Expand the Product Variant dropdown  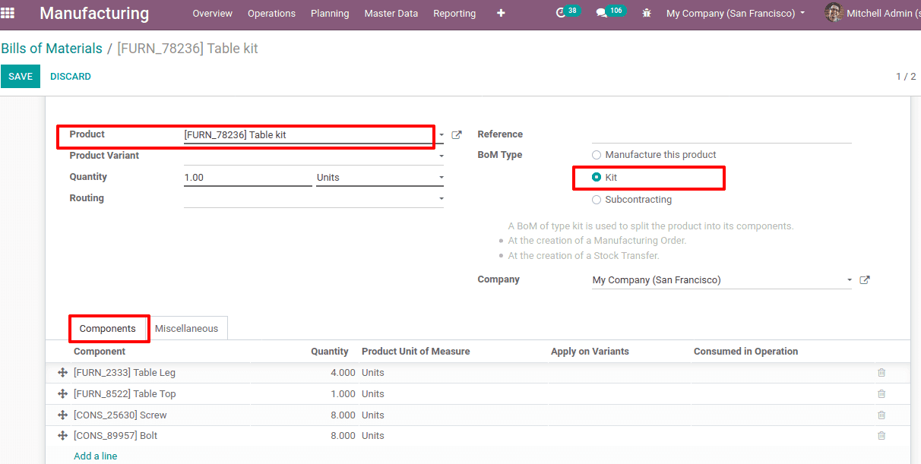coord(442,156)
